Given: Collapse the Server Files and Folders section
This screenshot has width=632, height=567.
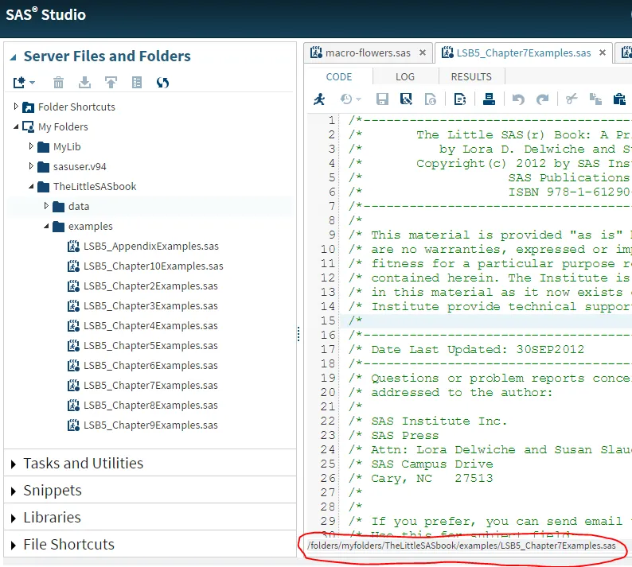Looking at the screenshot, I should pyautogui.click(x=14, y=57).
